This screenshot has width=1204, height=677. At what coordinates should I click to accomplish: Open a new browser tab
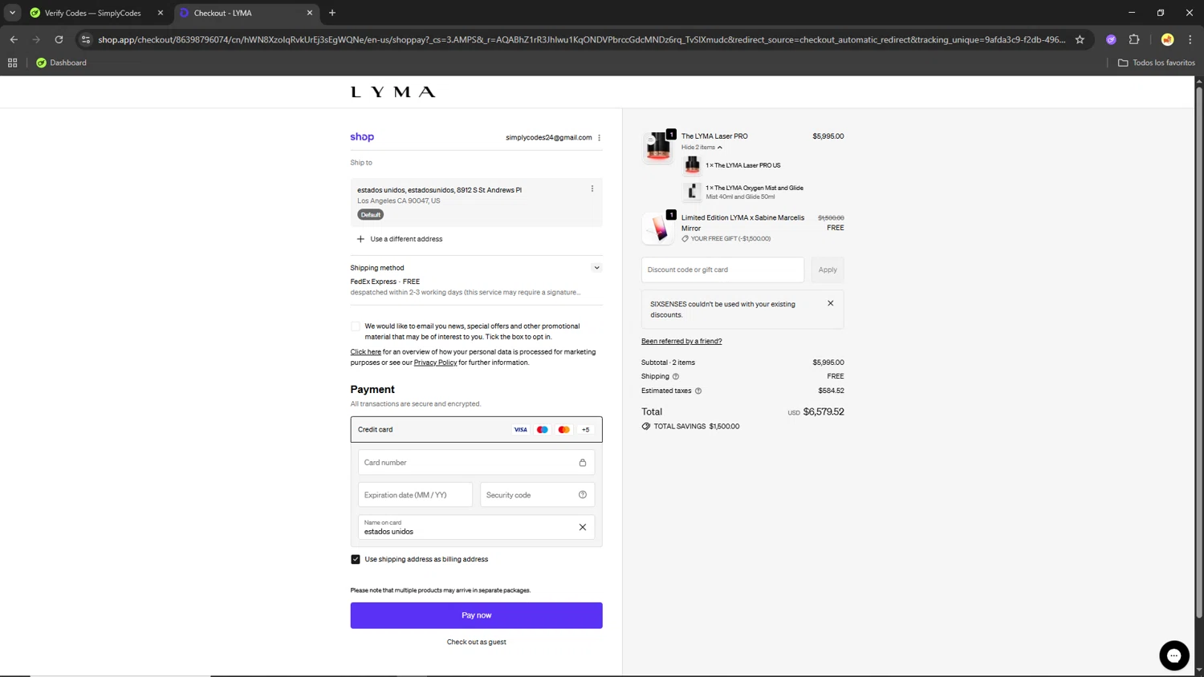pos(332,13)
